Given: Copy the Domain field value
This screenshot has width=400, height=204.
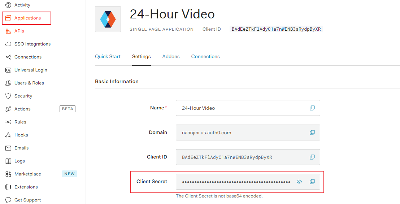Looking at the screenshot, I should 312,133.
